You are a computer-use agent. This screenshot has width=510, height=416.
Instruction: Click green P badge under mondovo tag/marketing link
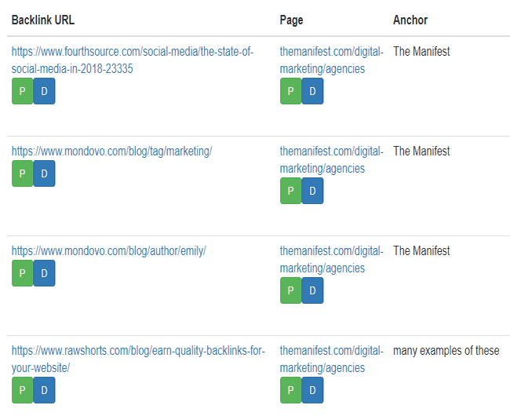tap(23, 173)
